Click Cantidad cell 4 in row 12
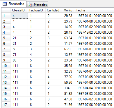114x108 pixels. [54, 77]
